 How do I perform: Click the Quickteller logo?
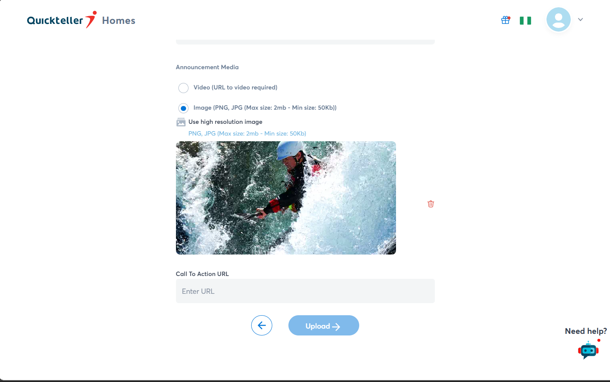[61, 20]
